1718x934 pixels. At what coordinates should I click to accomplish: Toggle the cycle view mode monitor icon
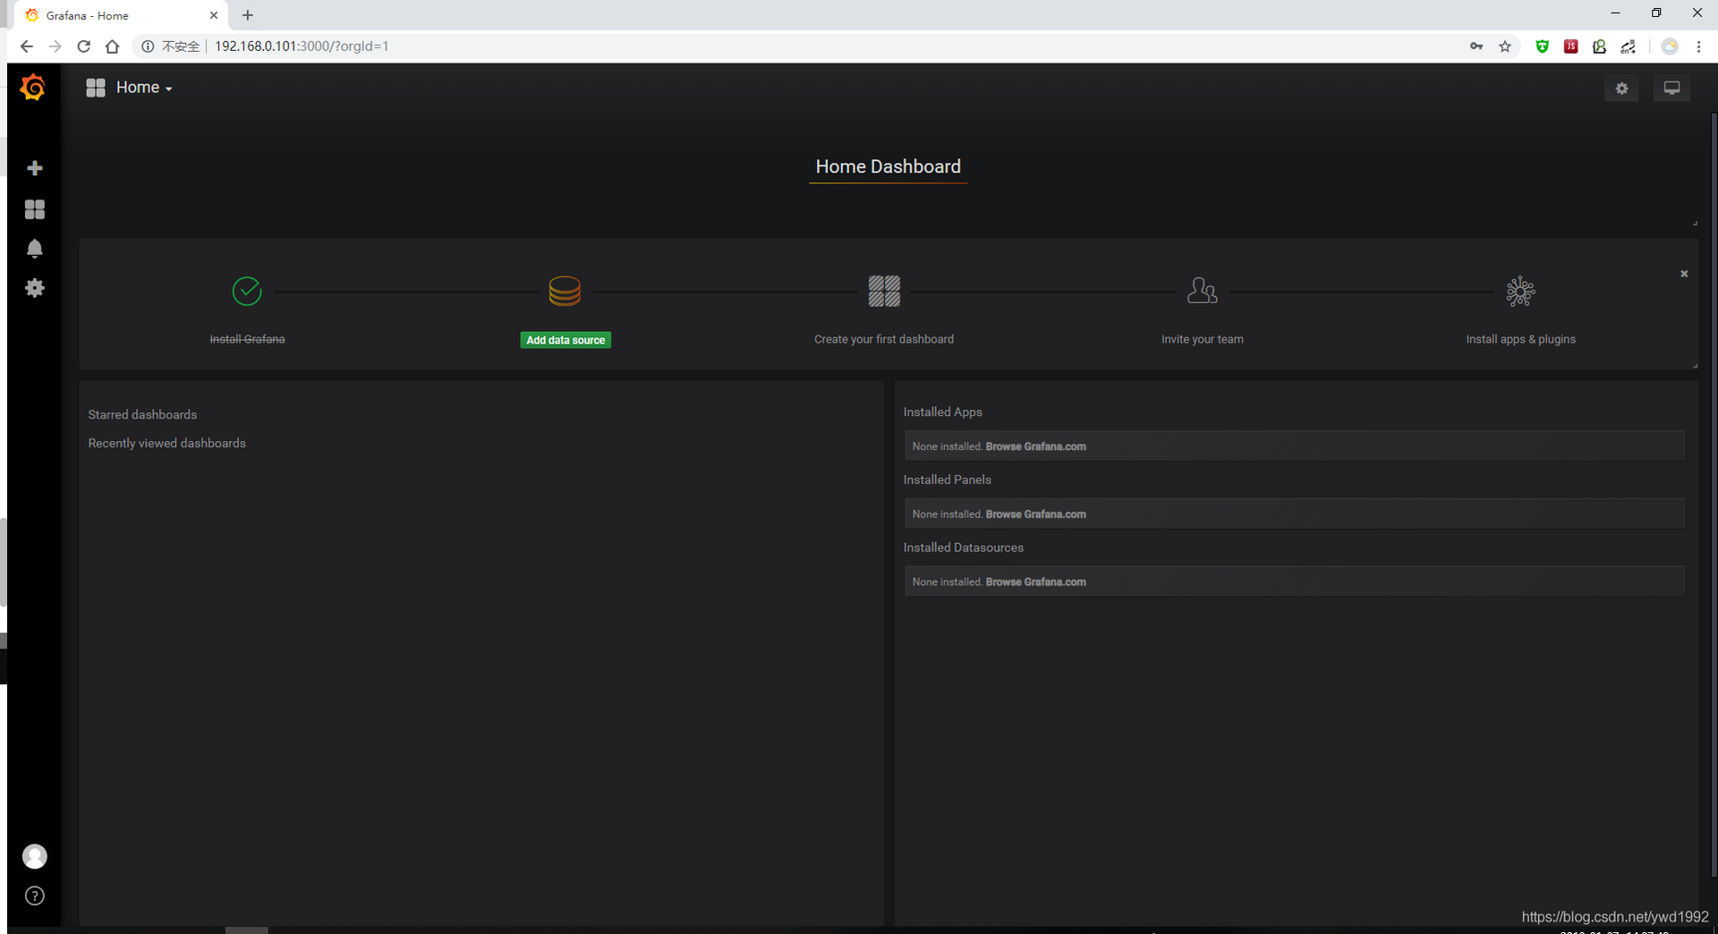pos(1671,89)
